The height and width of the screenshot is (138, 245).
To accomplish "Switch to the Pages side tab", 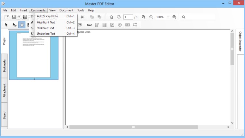I will [x=5, y=41].
